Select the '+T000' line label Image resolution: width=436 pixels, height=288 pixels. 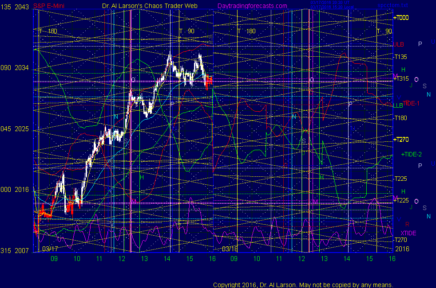click(x=400, y=18)
